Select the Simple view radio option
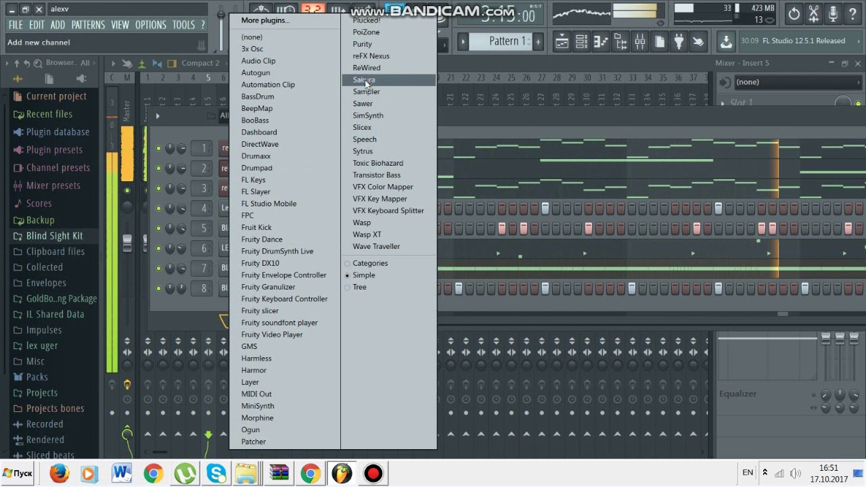 [361, 275]
